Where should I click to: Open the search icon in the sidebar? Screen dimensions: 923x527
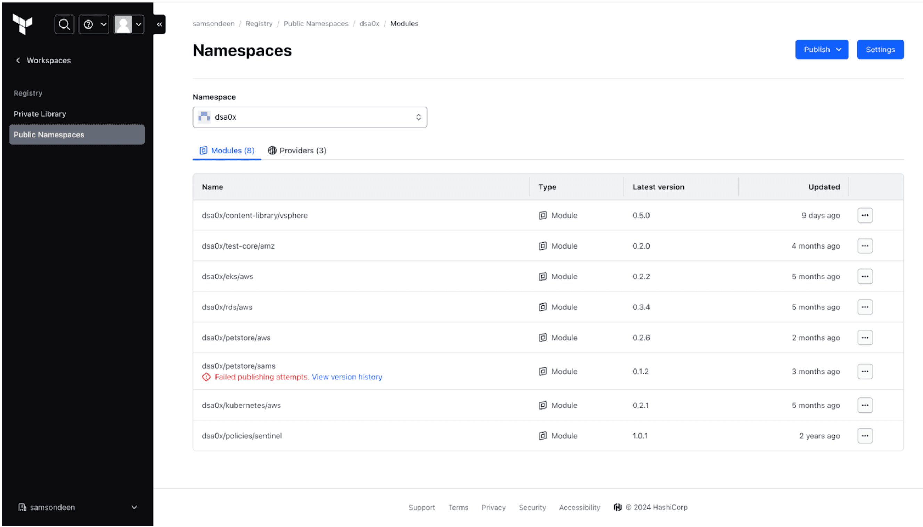pos(64,24)
